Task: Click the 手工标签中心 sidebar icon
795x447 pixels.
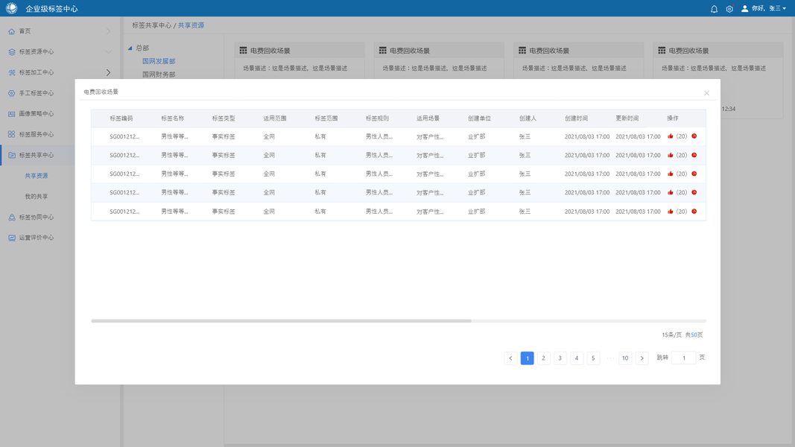Action: coord(12,93)
